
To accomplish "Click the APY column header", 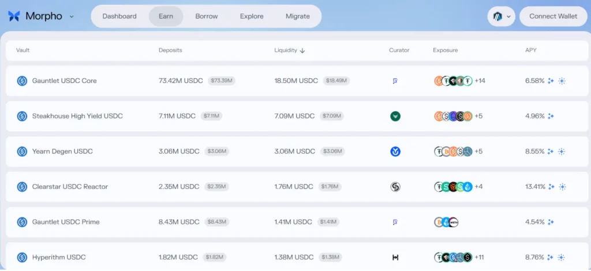I will coord(531,50).
